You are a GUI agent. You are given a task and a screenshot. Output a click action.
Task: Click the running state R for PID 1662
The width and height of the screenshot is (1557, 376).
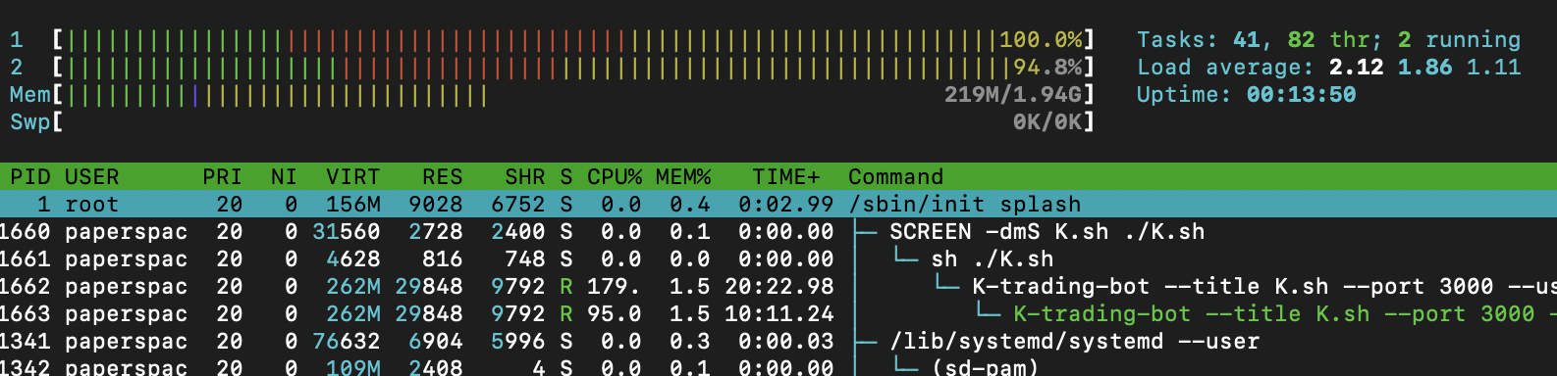pos(566,287)
